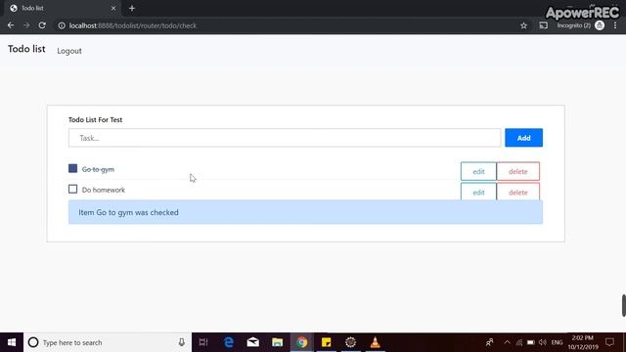Click the address bar URL
Image resolution: width=626 pixels, height=352 pixels.
[x=133, y=25]
